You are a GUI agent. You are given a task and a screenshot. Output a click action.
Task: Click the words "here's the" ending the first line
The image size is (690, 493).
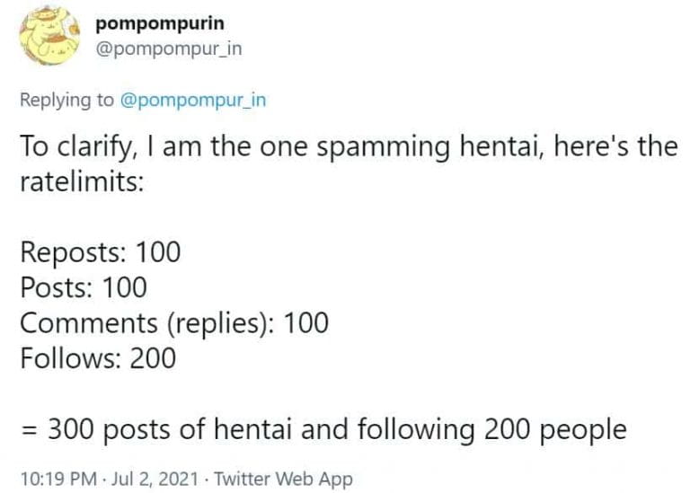(x=615, y=146)
